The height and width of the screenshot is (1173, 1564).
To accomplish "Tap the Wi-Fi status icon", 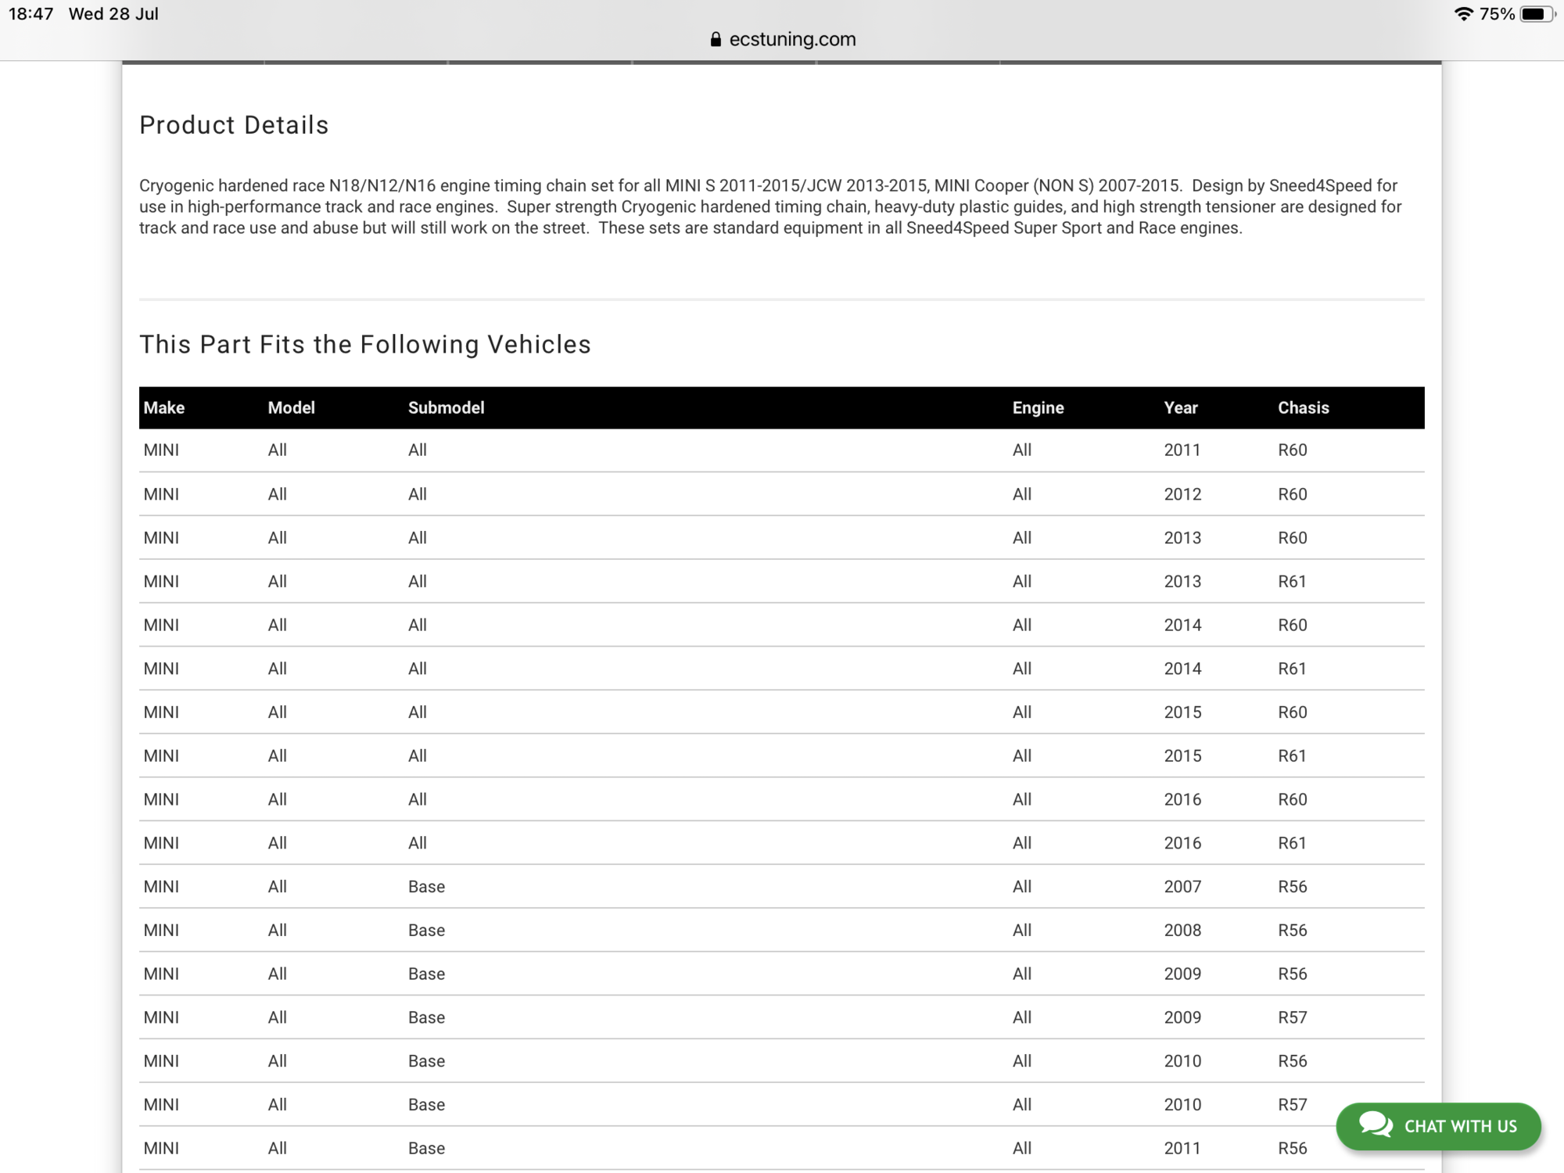I will pyautogui.click(x=1463, y=14).
